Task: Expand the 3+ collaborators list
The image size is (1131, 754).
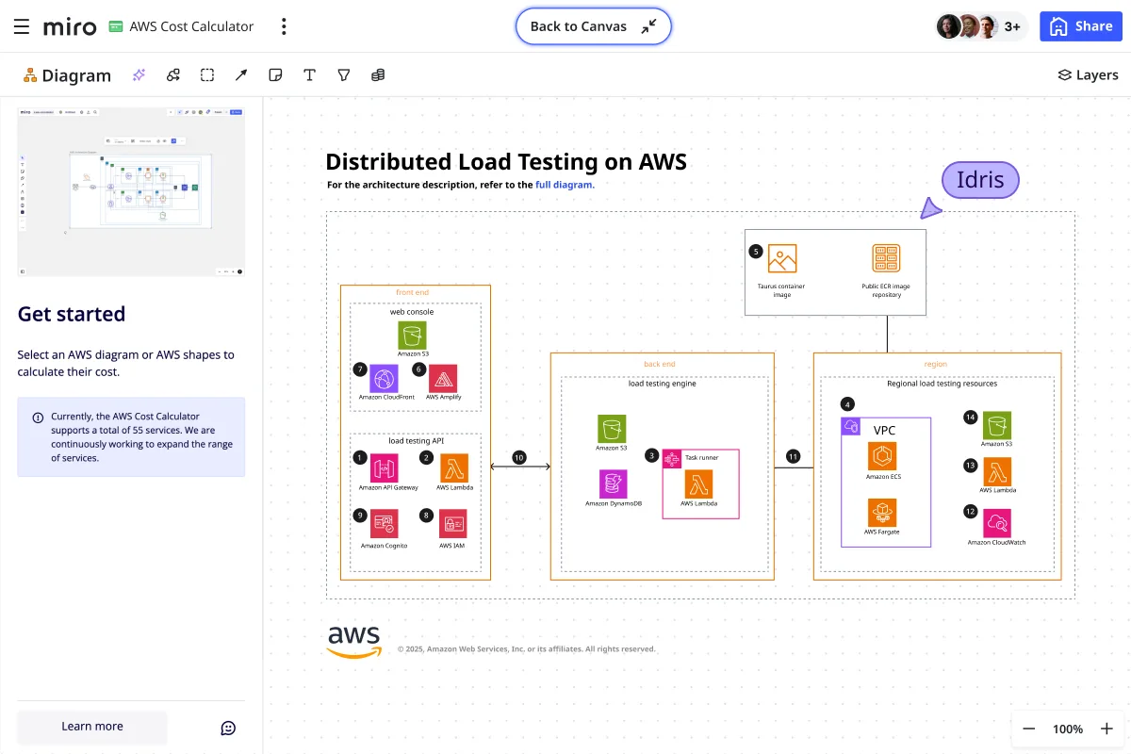Action: pos(1012,26)
